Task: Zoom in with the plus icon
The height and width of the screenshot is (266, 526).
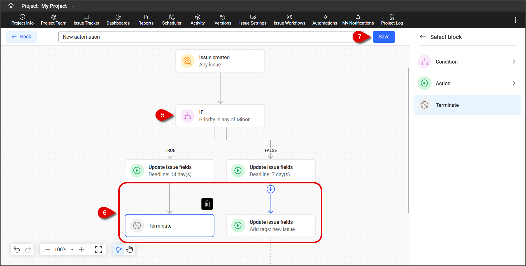Action: [x=82, y=250]
